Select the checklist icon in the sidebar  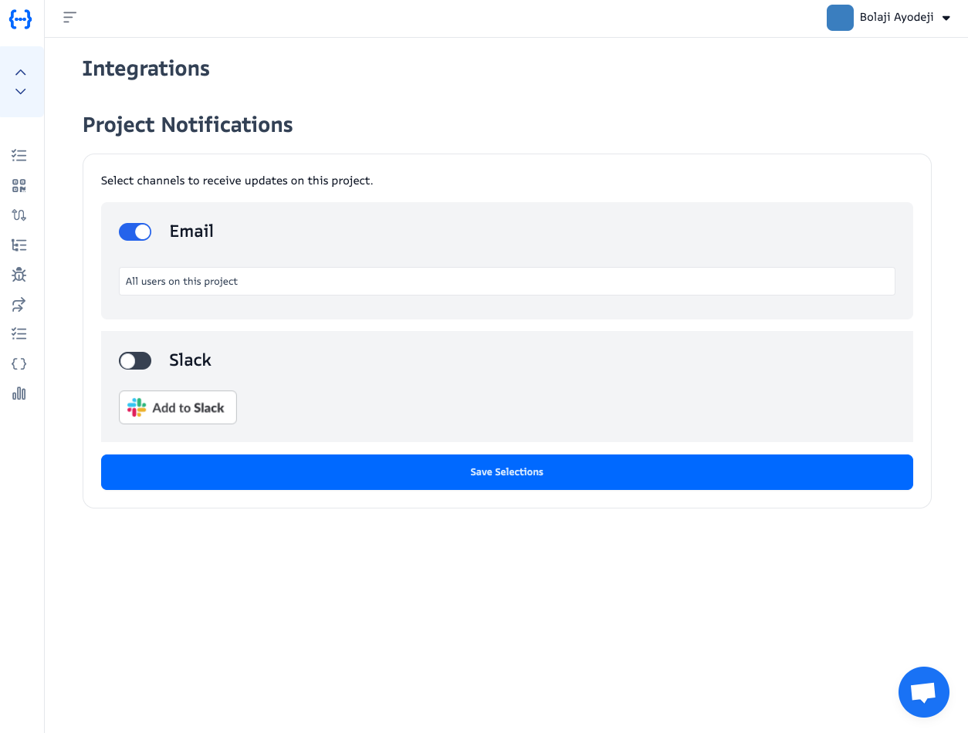(x=19, y=155)
